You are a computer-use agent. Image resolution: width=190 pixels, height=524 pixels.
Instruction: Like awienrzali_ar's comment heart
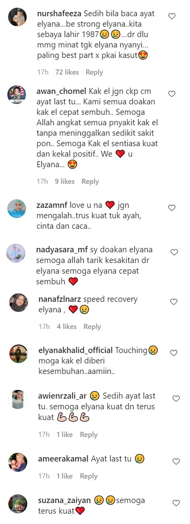[176, 399]
